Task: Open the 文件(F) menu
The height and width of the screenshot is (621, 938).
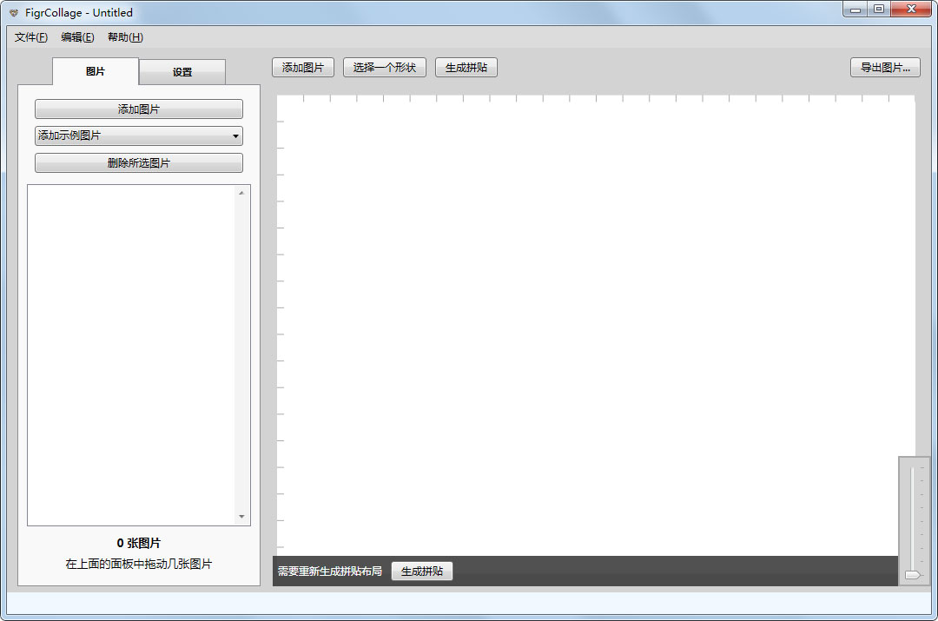Action: (x=31, y=37)
